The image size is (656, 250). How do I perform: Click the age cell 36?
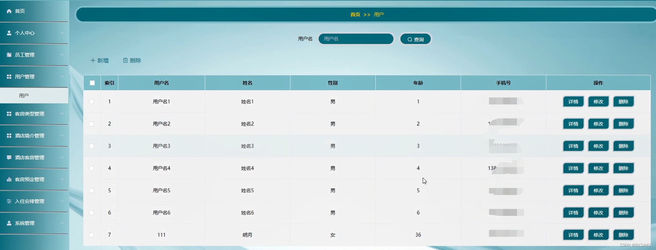tap(418, 235)
